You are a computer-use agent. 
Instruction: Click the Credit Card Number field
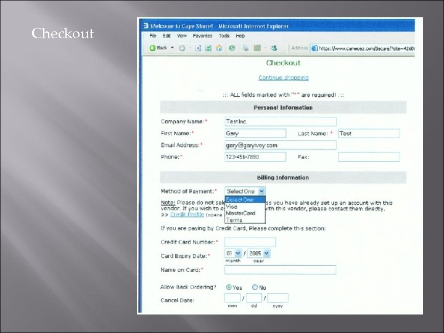click(x=250, y=242)
